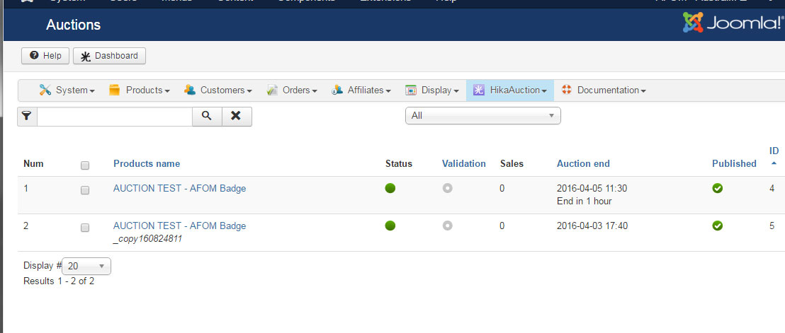
Task: Click 'Results 1 - 2 of 2' text
Action: point(59,281)
